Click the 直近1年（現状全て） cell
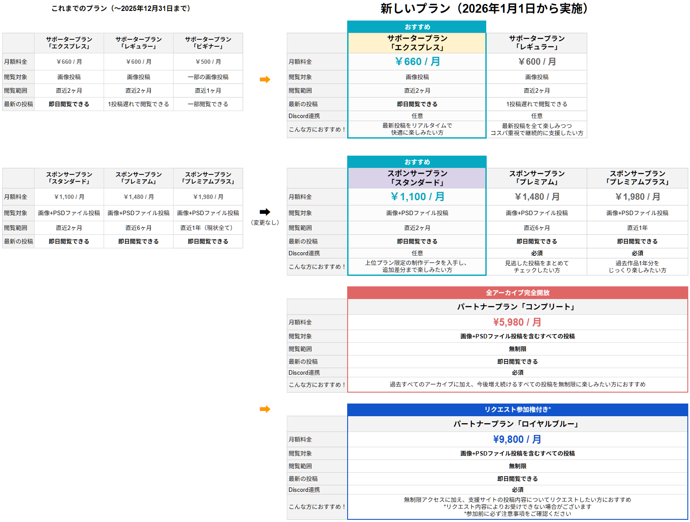Image resolution: width=690 pixels, height=522 pixels. click(x=208, y=228)
